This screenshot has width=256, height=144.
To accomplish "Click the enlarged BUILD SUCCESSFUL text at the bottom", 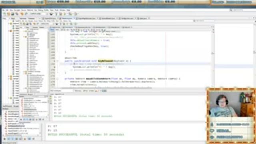I will (x=86, y=135).
